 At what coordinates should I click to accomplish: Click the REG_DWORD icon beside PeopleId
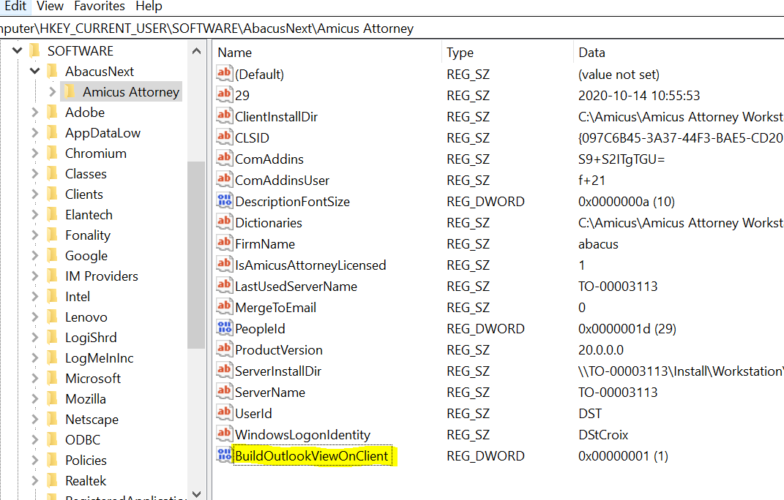[225, 328]
